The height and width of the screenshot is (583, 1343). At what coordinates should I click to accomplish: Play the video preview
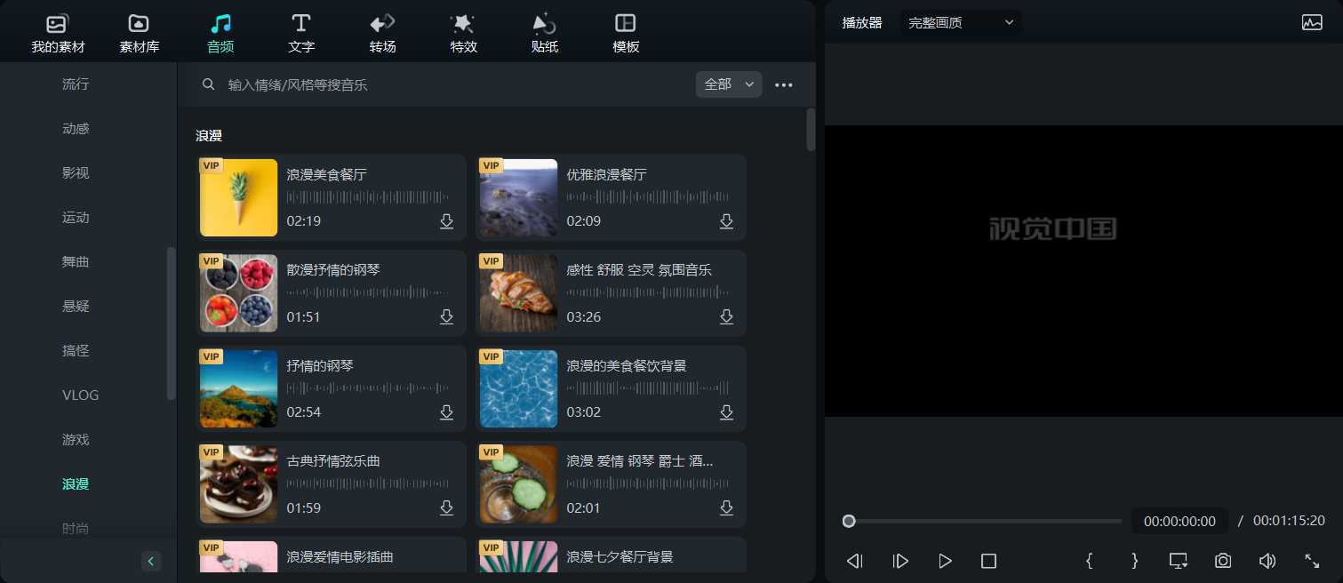(x=945, y=561)
